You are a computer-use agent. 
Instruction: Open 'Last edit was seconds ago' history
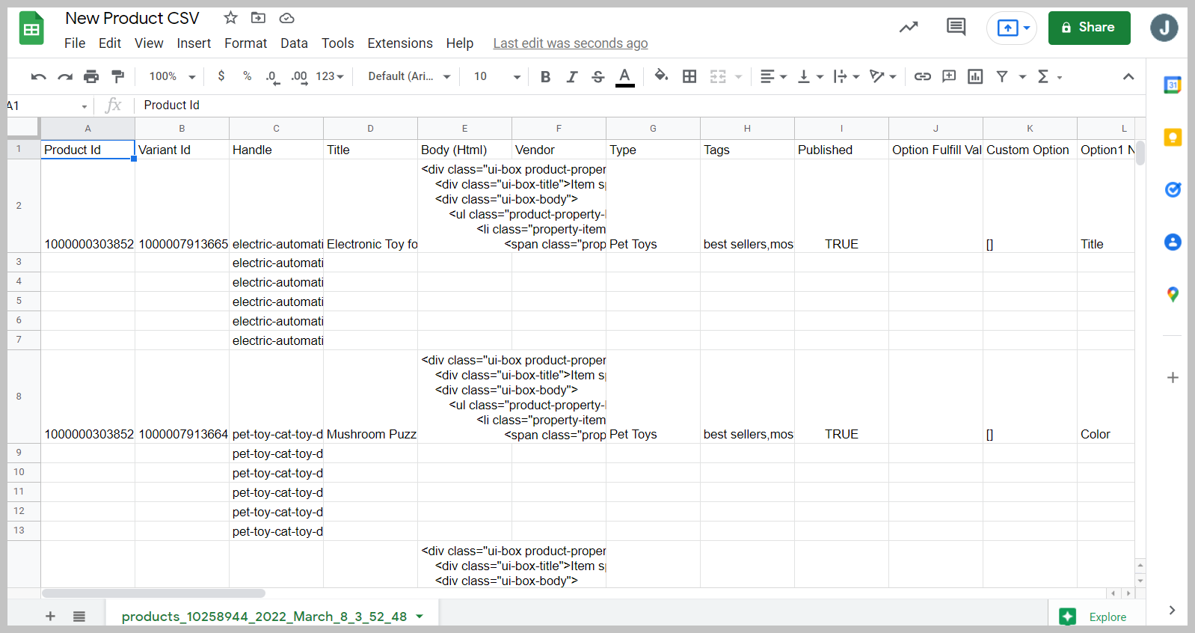tap(571, 43)
